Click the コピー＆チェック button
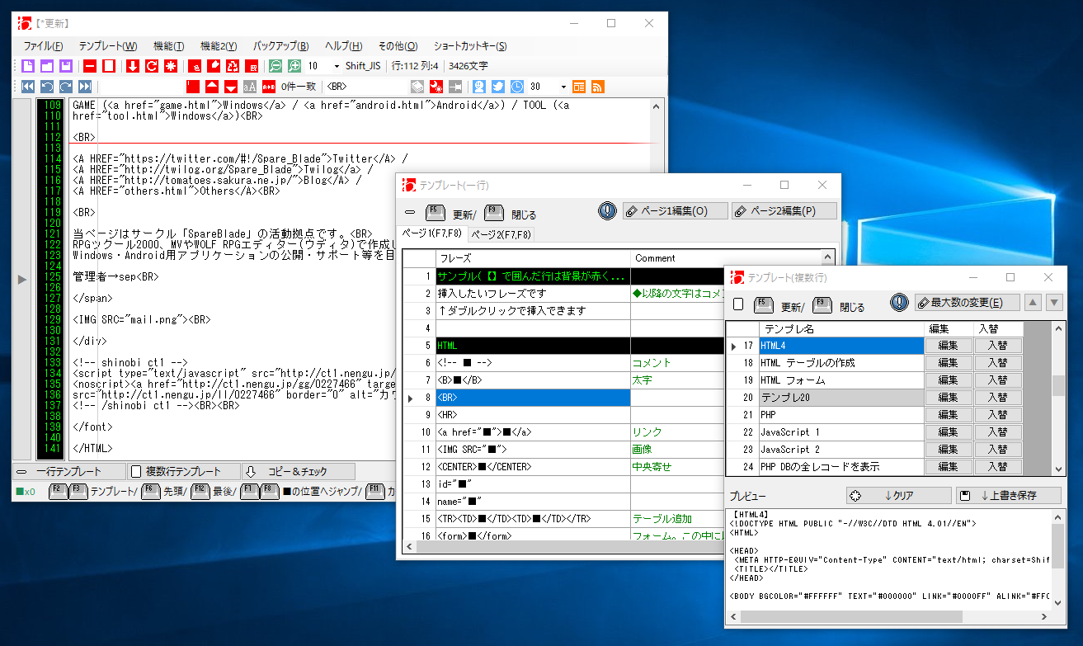 click(x=298, y=471)
